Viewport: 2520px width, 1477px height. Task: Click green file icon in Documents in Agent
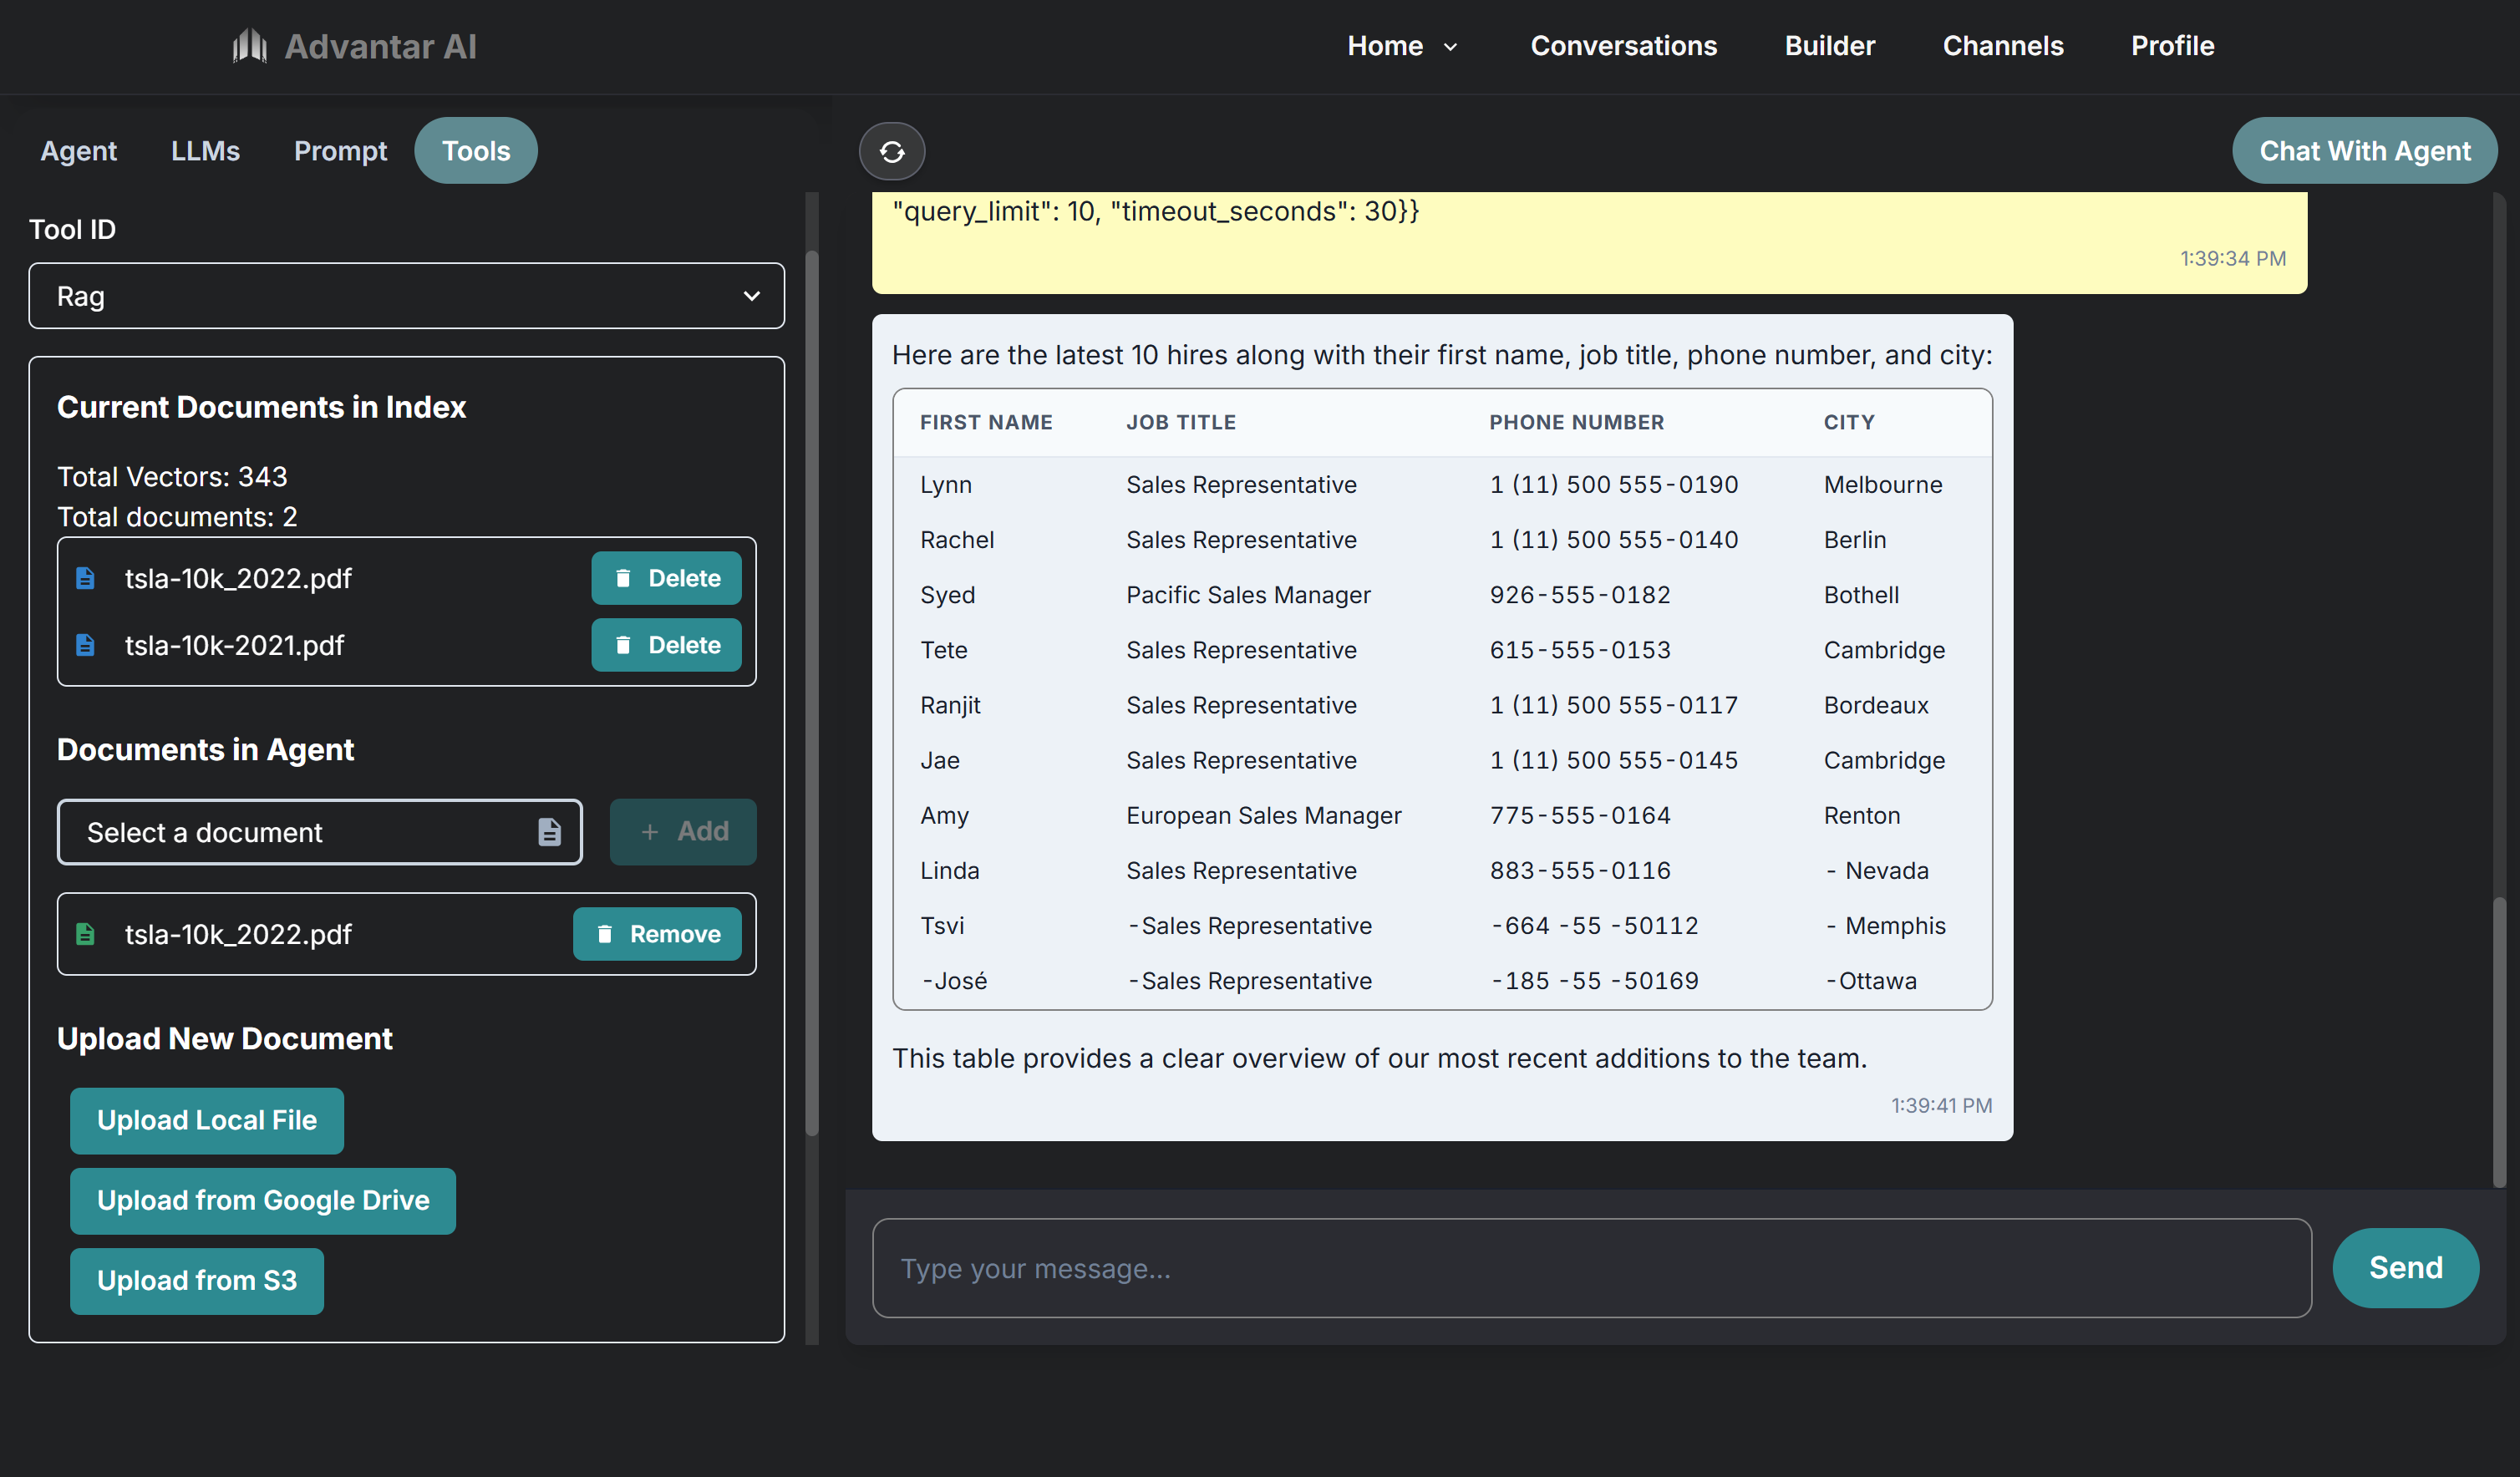(86, 933)
